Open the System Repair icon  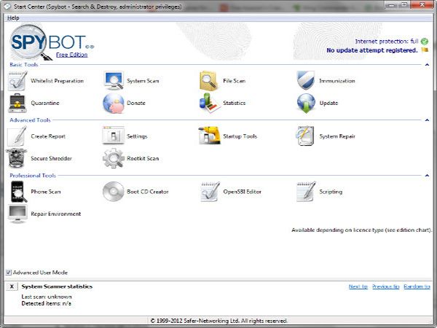[305, 136]
